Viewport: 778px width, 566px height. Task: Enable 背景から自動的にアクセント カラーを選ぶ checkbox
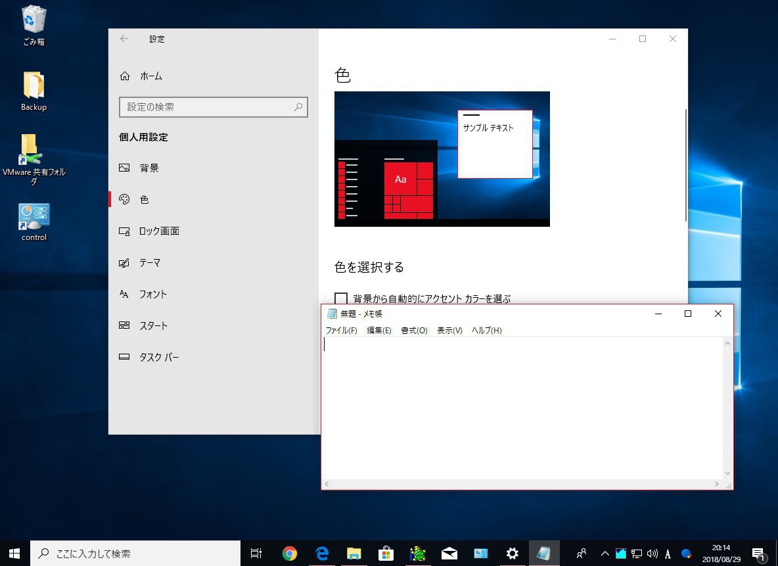[x=341, y=298]
